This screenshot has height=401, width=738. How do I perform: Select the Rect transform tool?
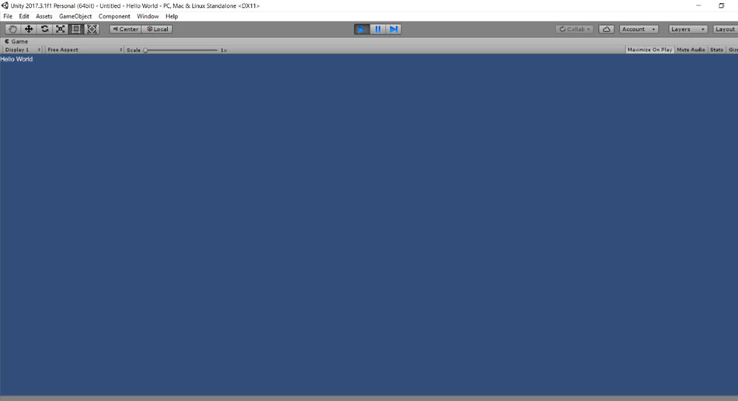(x=76, y=30)
